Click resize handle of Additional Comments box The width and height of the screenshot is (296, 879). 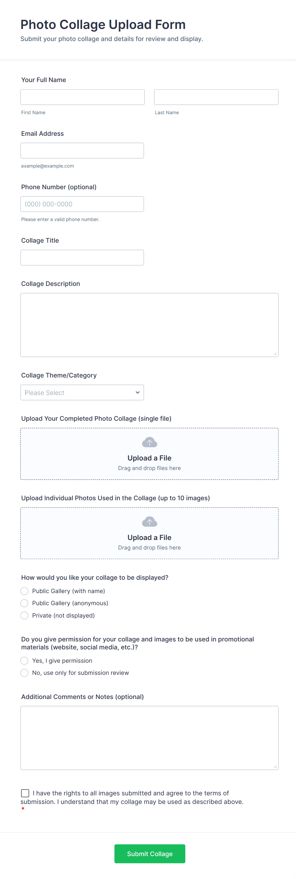click(275, 767)
